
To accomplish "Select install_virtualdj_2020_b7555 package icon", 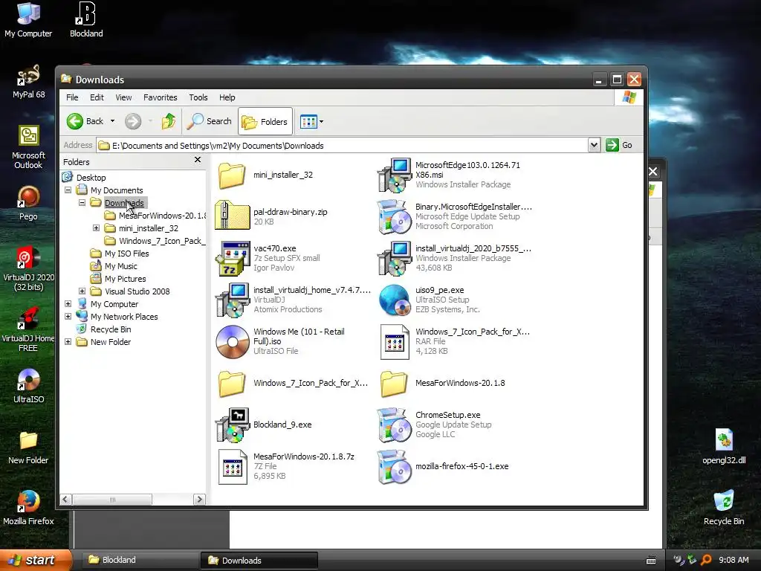I will click(x=395, y=258).
